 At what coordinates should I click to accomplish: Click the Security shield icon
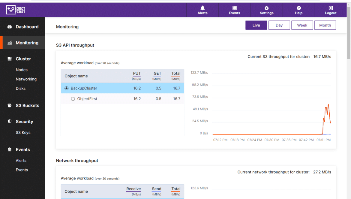(9, 121)
